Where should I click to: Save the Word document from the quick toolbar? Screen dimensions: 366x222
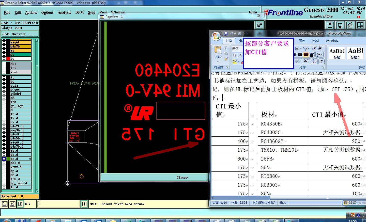226,34
